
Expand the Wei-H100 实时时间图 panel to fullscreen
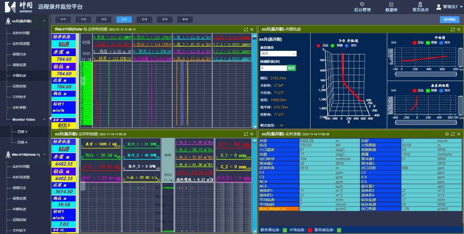pyautogui.click(x=246, y=29)
